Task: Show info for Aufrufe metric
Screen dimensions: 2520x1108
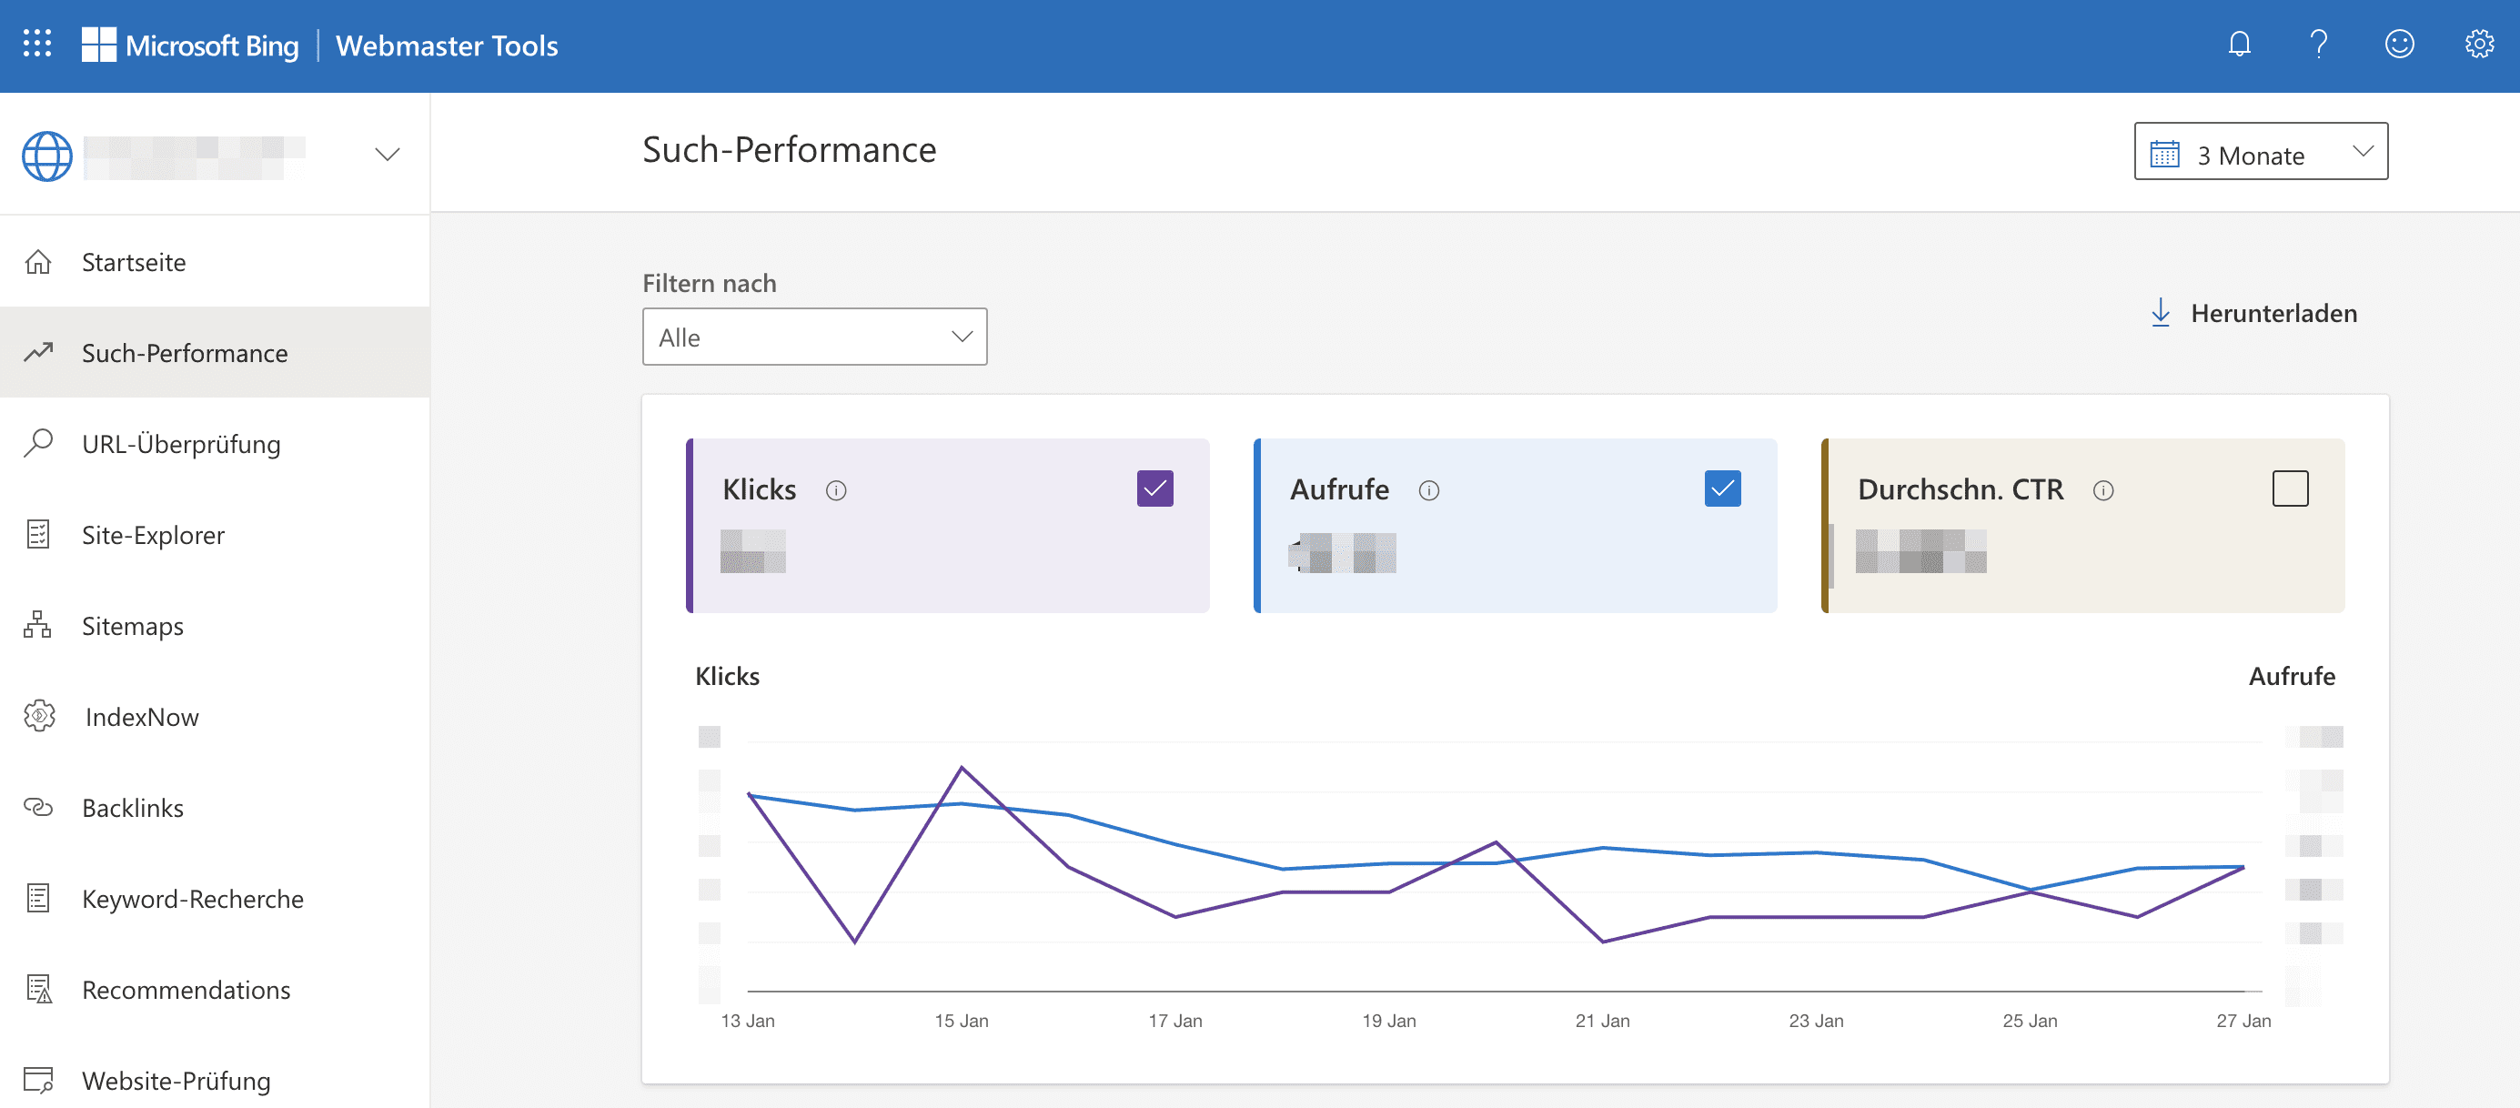Action: 1428,490
